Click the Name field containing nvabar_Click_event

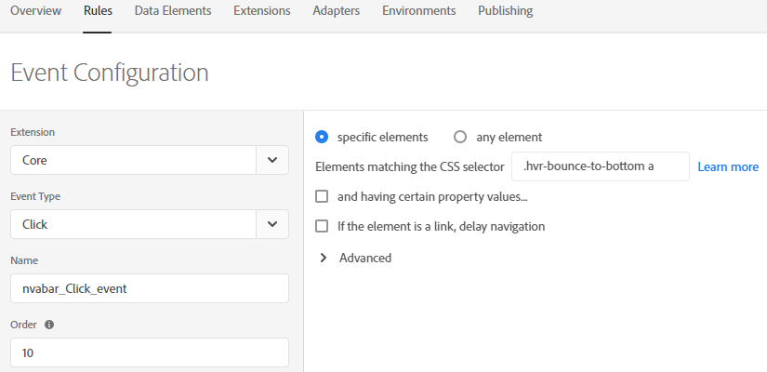pyautogui.click(x=149, y=288)
